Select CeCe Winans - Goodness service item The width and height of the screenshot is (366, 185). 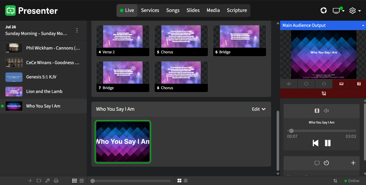[43, 63]
